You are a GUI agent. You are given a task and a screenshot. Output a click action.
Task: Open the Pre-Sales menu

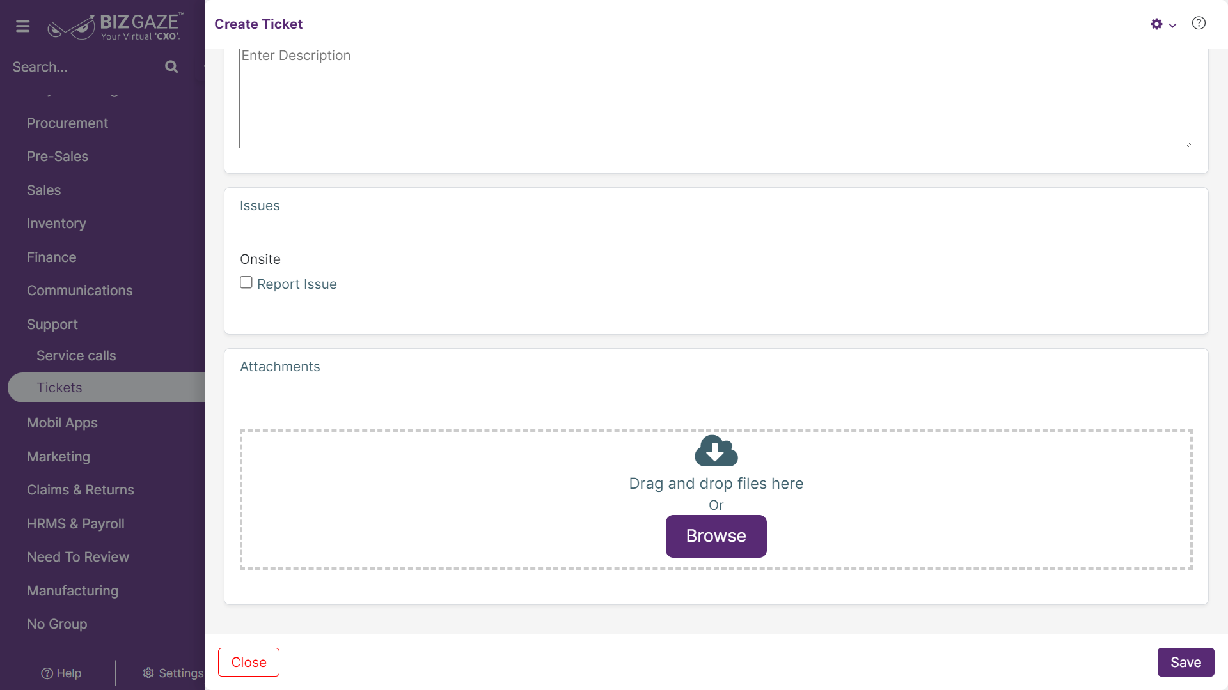tap(58, 157)
